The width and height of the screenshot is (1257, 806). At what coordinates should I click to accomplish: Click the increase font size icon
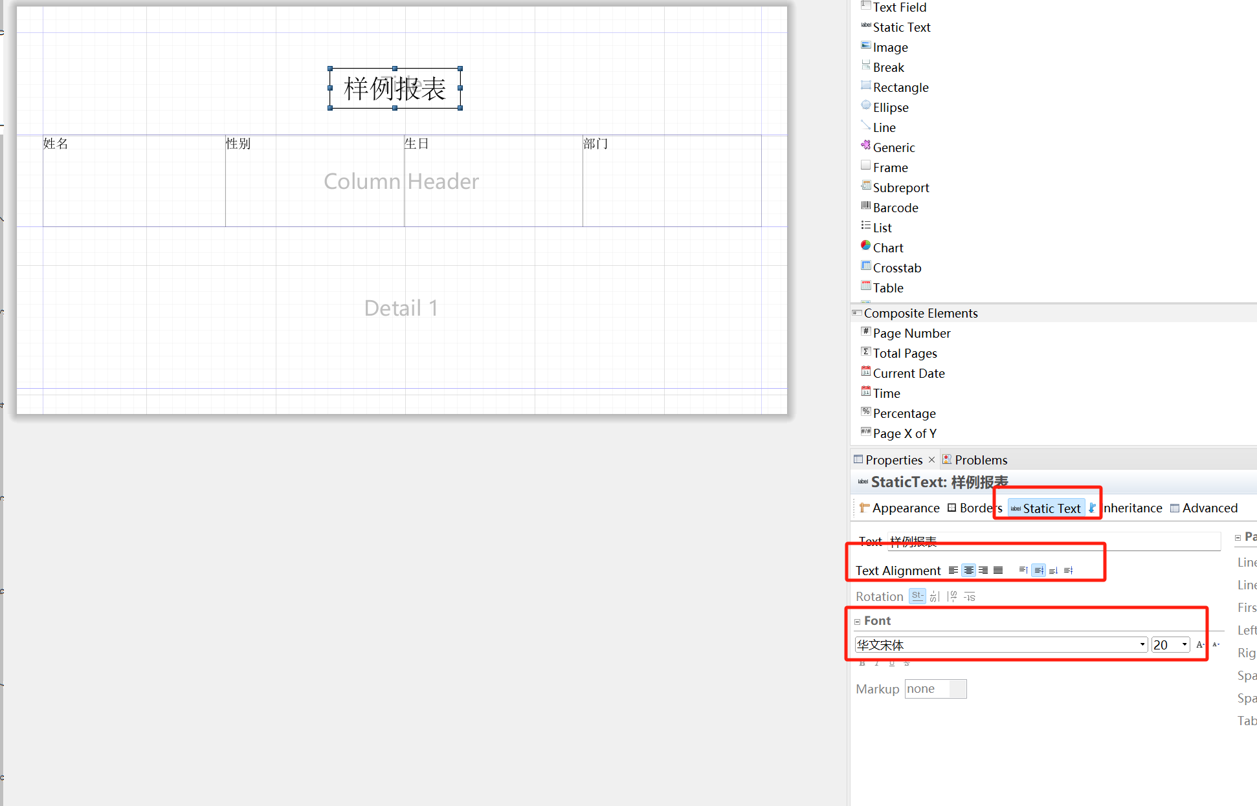click(x=1200, y=644)
